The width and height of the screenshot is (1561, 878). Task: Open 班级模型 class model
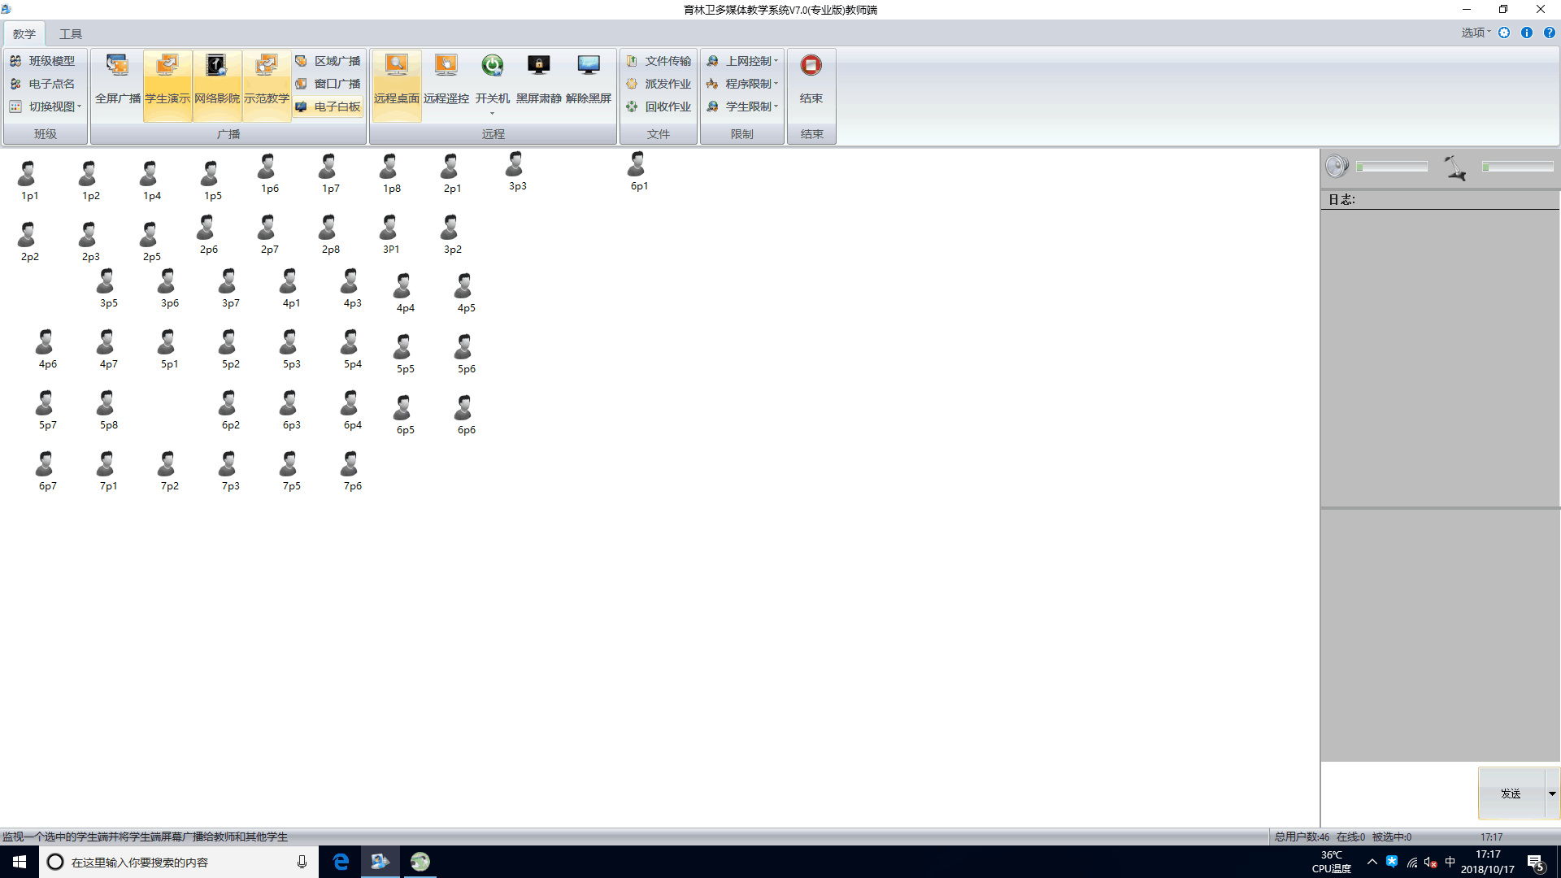pyautogui.click(x=43, y=61)
